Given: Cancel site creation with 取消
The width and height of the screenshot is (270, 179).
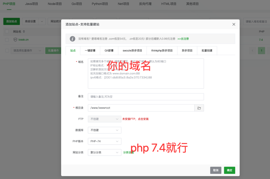Looking at the screenshot, I should click(x=215, y=170).
